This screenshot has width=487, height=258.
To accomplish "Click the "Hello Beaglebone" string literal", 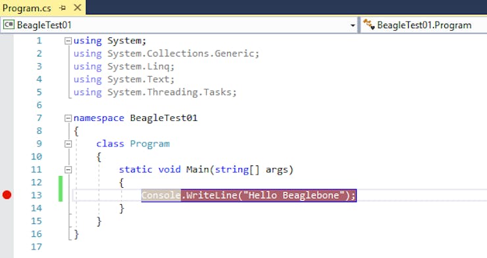I will 294,196.
